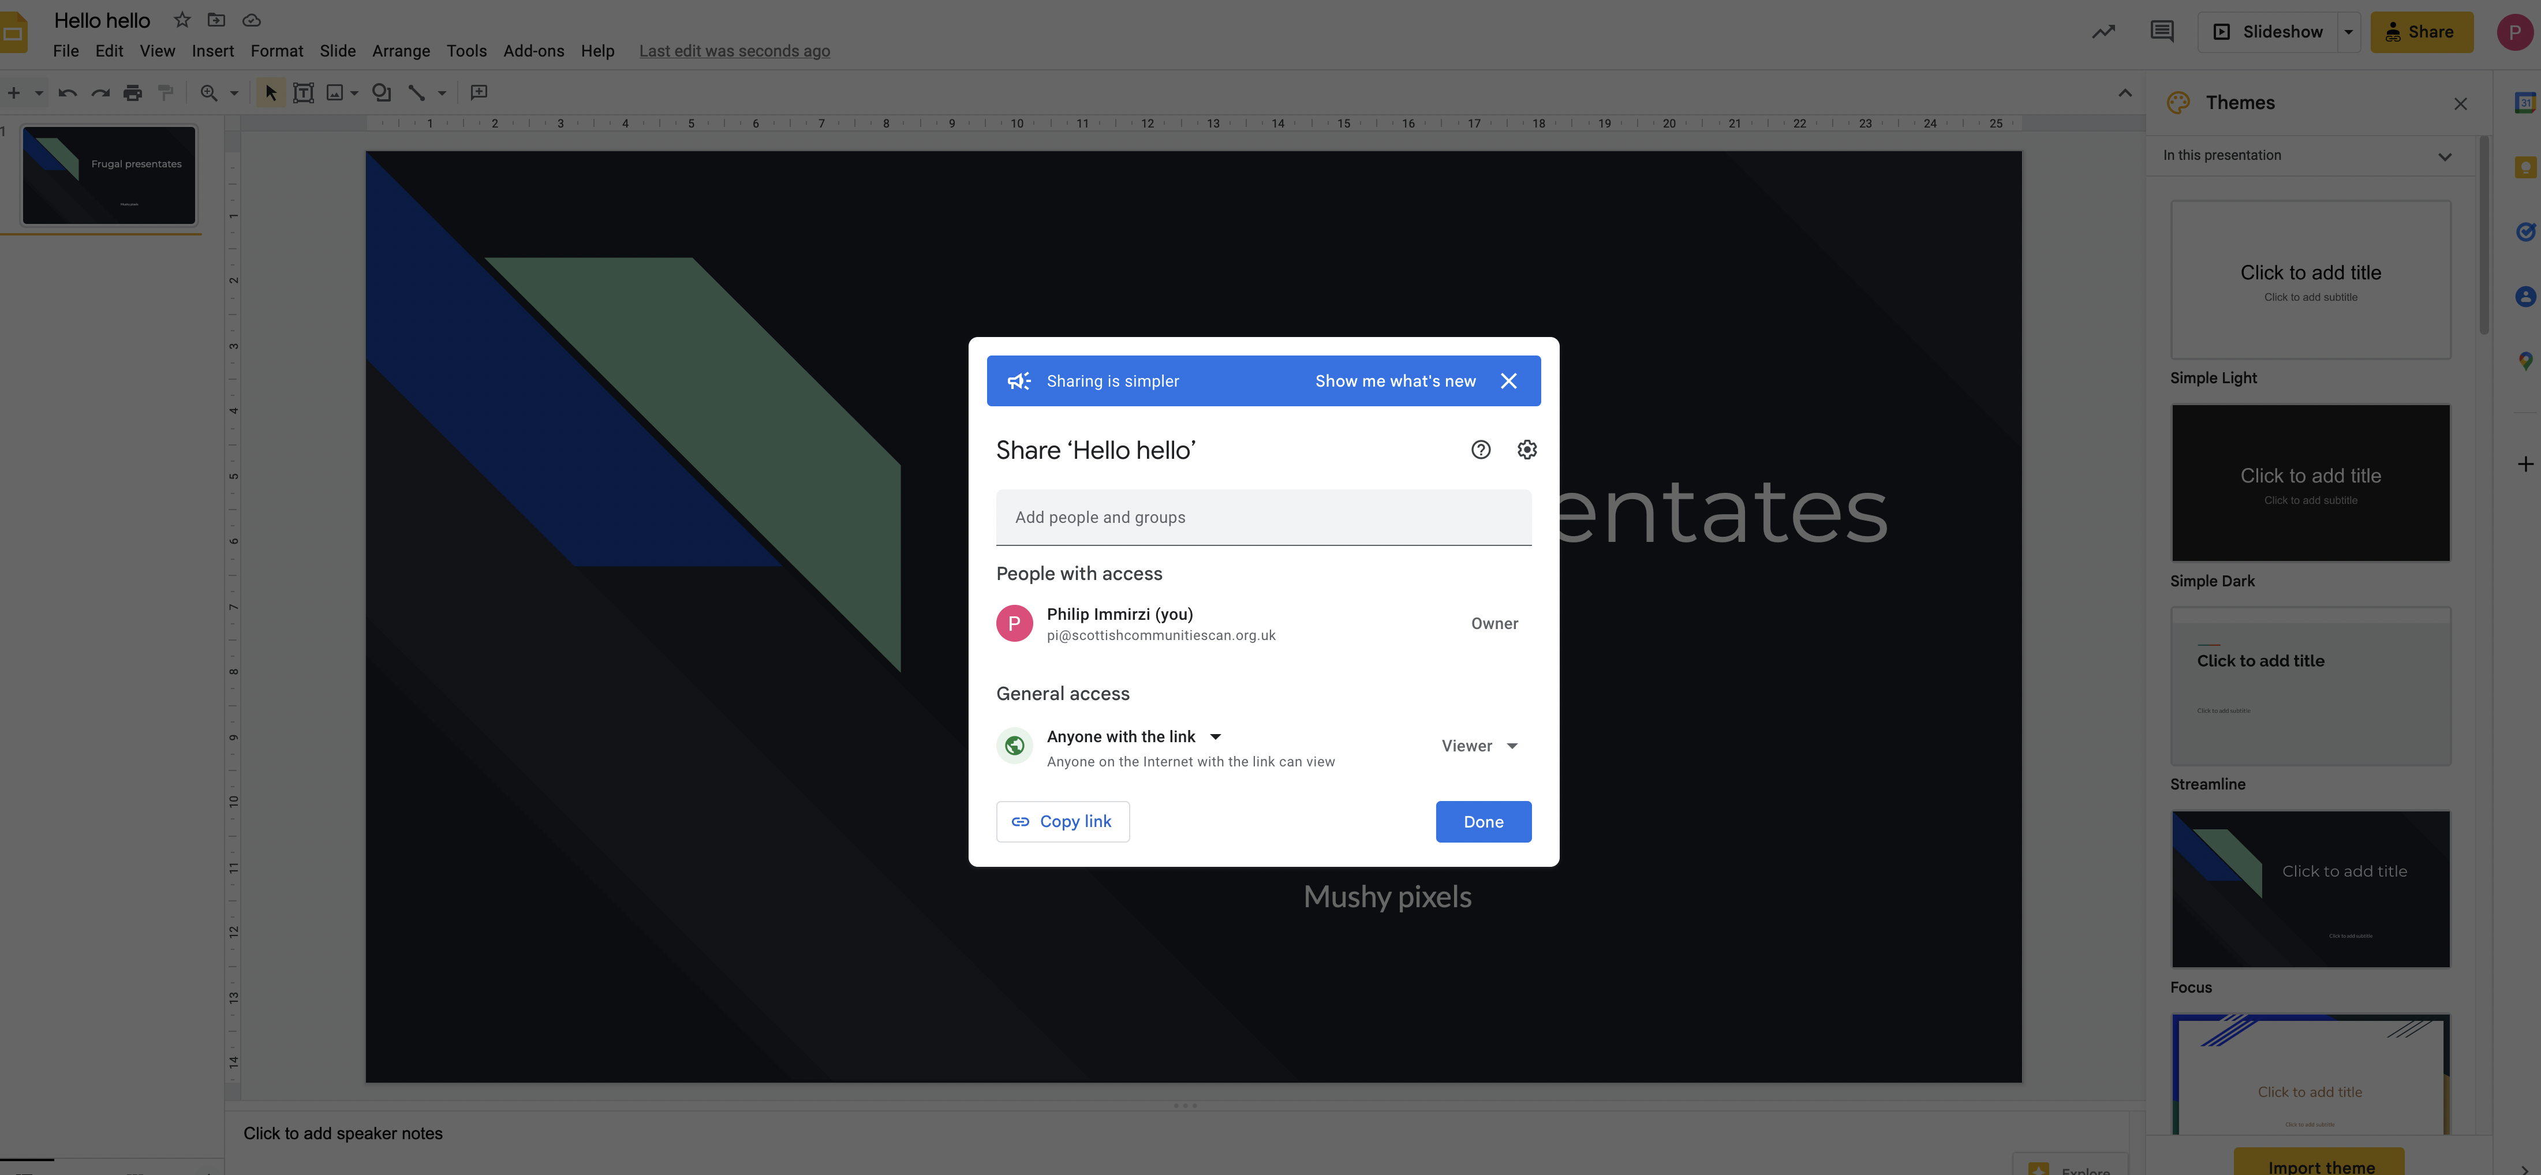Click to add speaker notes

point(343,1133)
